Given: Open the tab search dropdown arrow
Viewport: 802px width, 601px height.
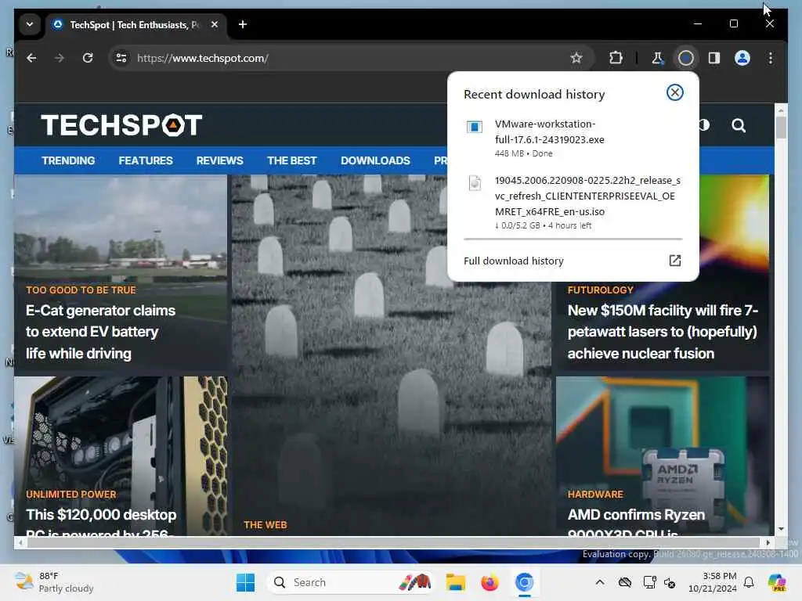Looking at the screenshot, I should pyautogui.click(x=30, y=24).
